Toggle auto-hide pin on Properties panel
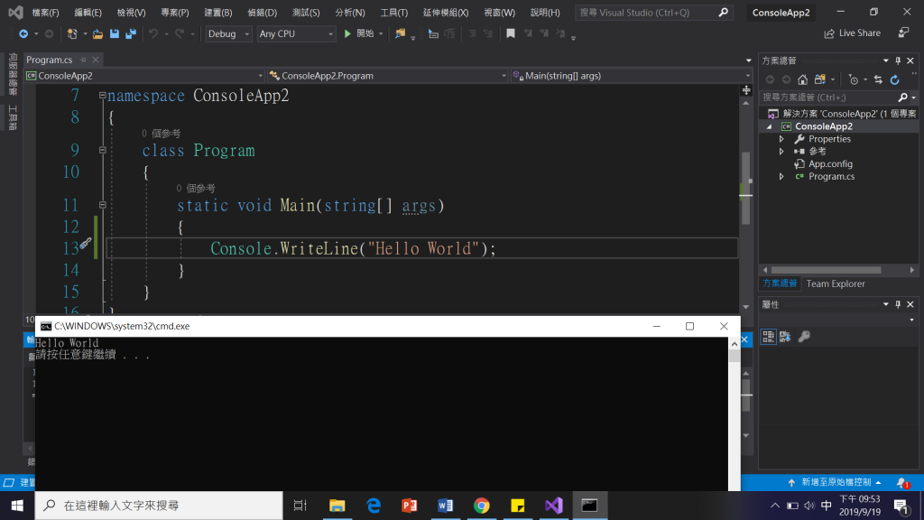 tap(898, 305)
